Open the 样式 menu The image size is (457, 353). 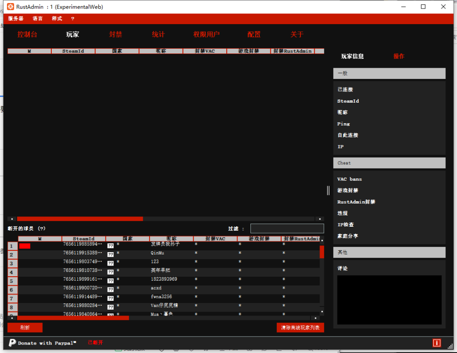(57, 18)
